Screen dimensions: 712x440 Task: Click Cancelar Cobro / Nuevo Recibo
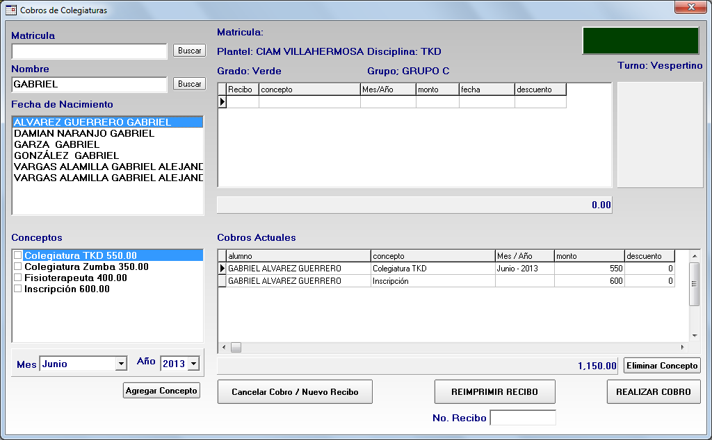point(295,391)
